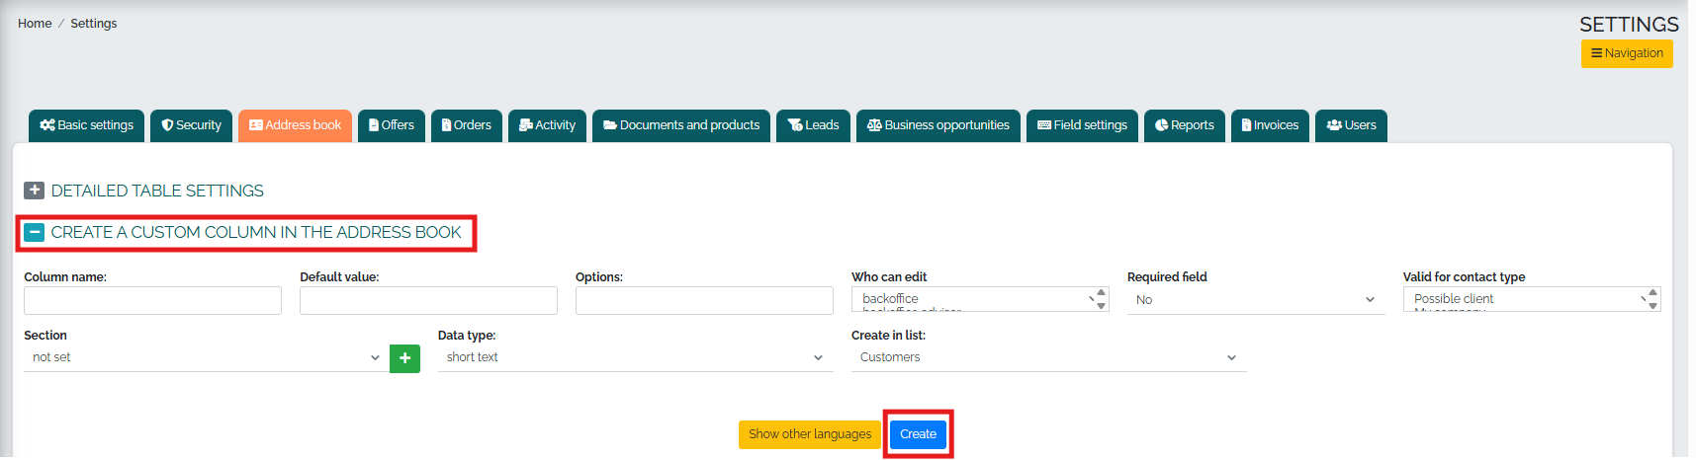Screen dimensions: 1696x460
Task: Open the Business opportunities tab
Action: [937, 125]
